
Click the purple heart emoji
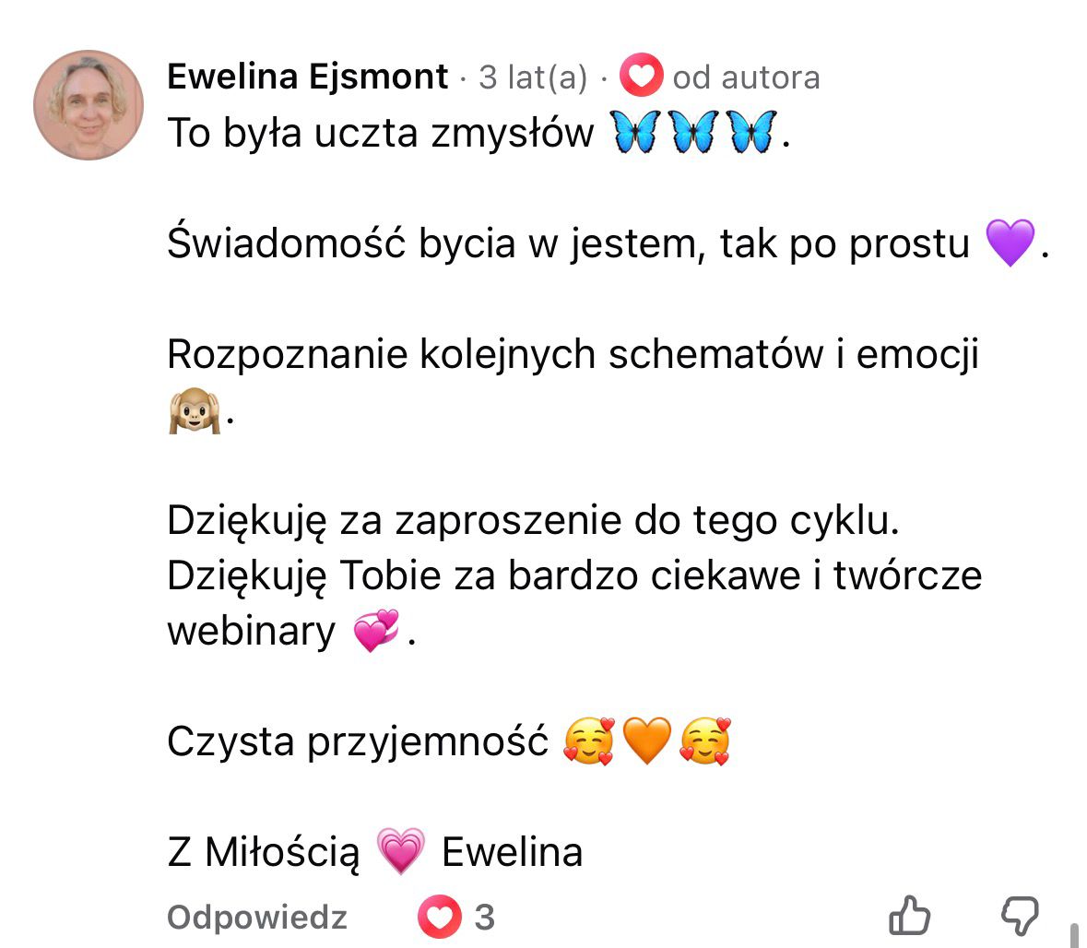(x=1010, y=243)
